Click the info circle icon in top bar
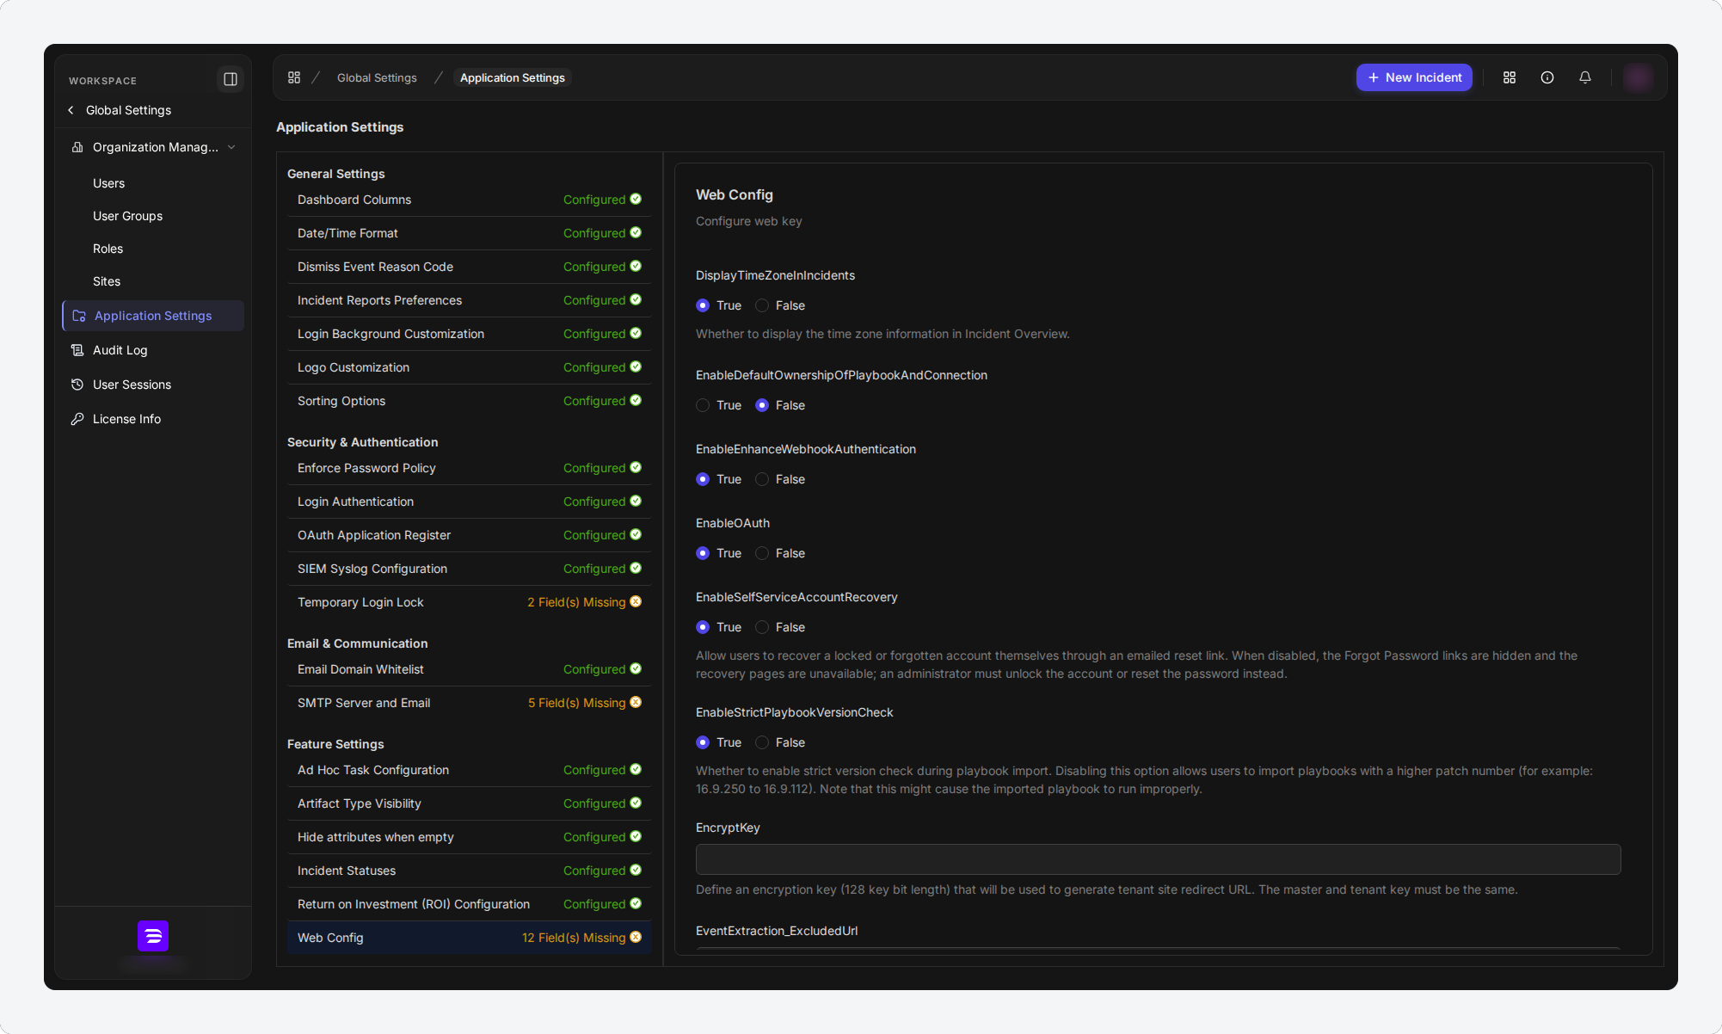 (1547, 77)
